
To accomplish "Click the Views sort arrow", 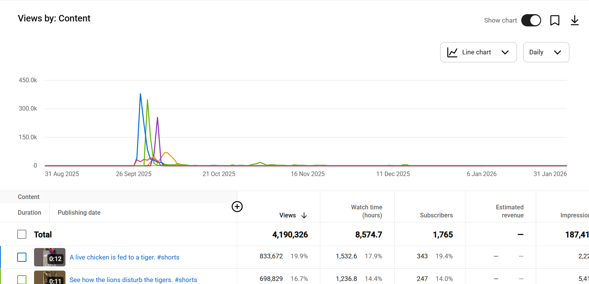I will (x=304, y=215).
